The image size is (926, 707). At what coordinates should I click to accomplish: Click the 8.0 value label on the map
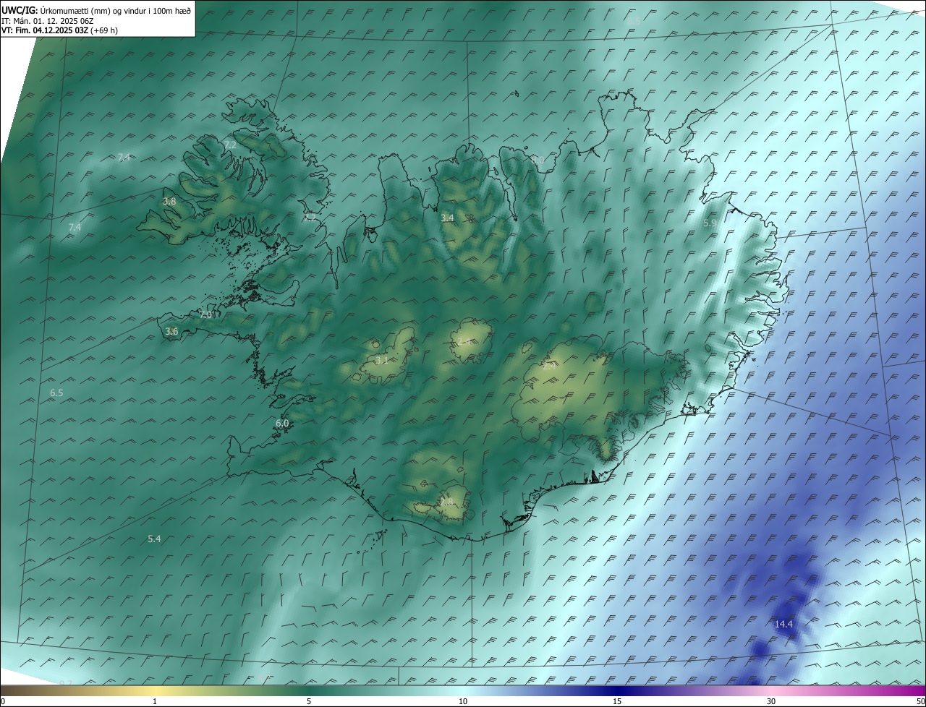(x=537, y=160)
